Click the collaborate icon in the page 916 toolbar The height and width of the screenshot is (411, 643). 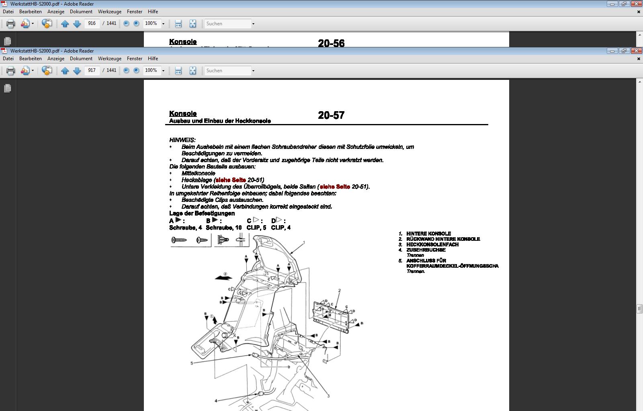47,24
